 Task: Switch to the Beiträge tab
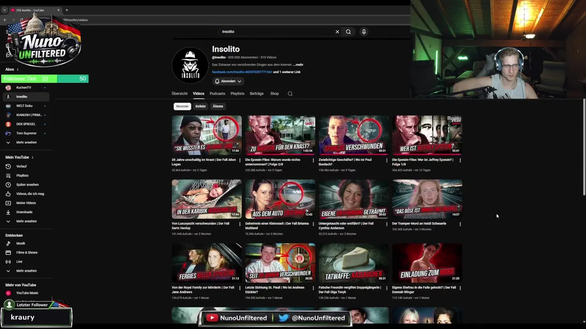256,94
